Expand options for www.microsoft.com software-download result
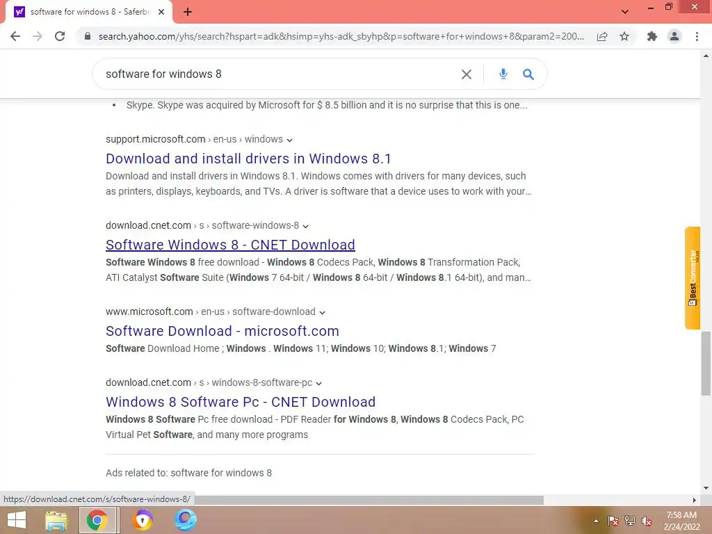This screenshot has width=712, height=534. (x=322, y=312)
